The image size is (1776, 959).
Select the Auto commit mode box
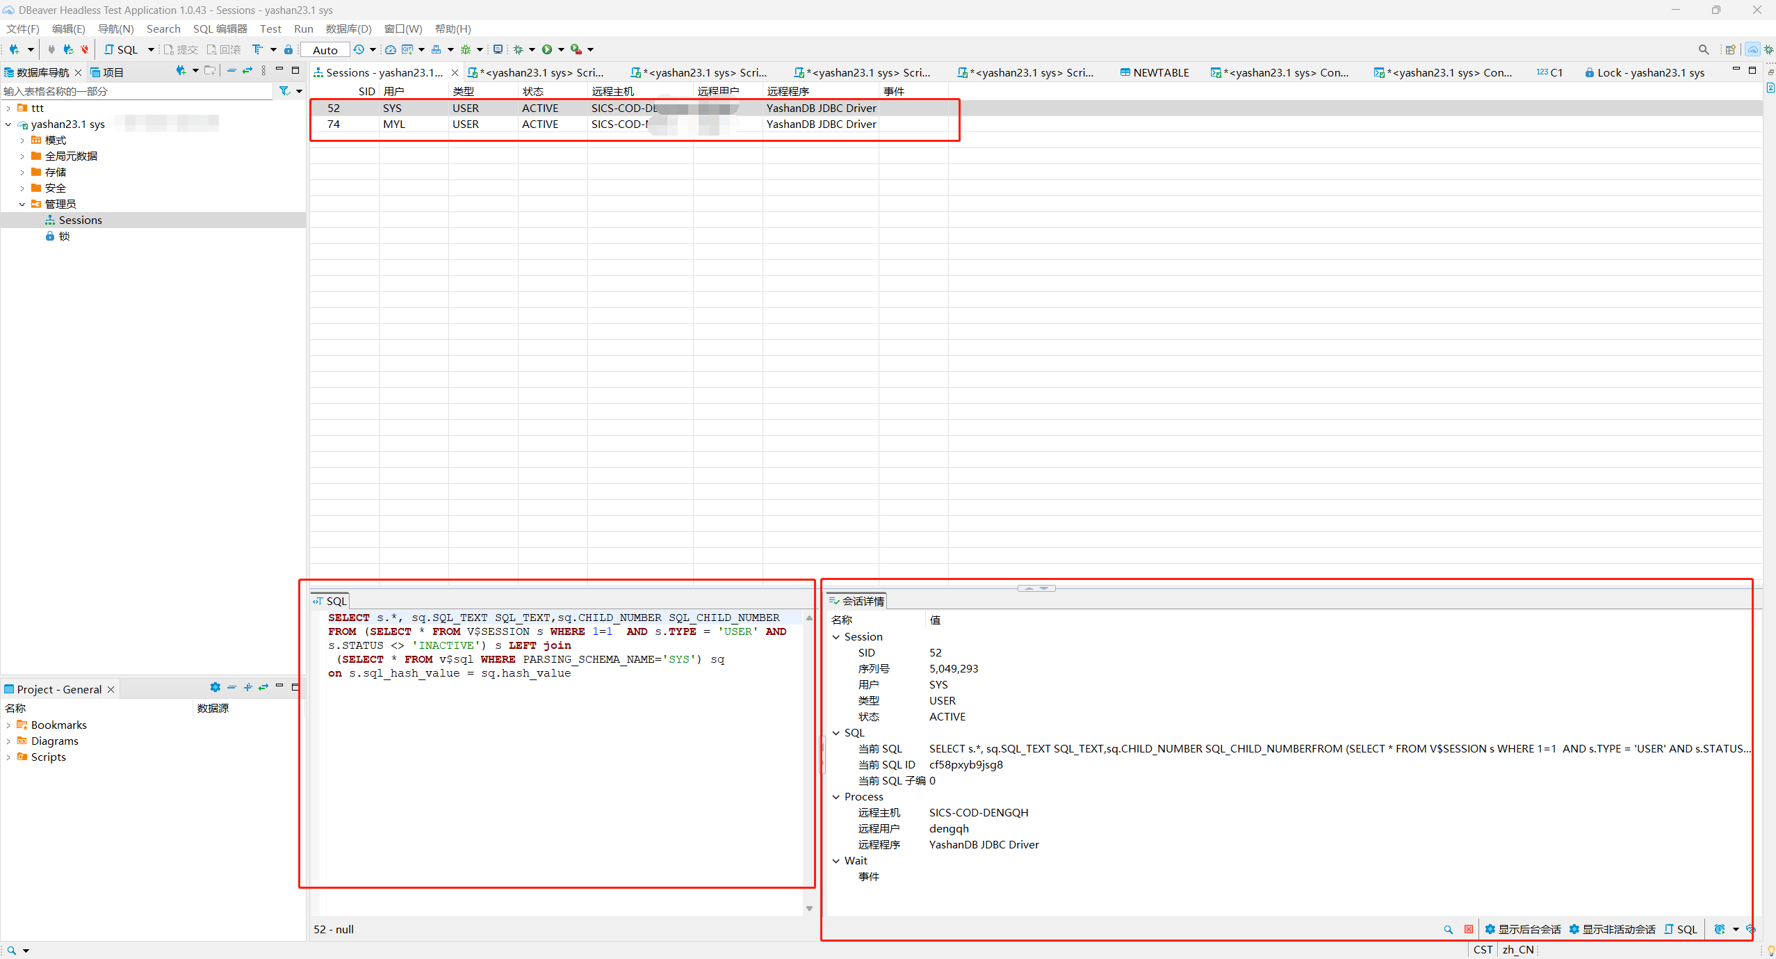pos(325,50)
